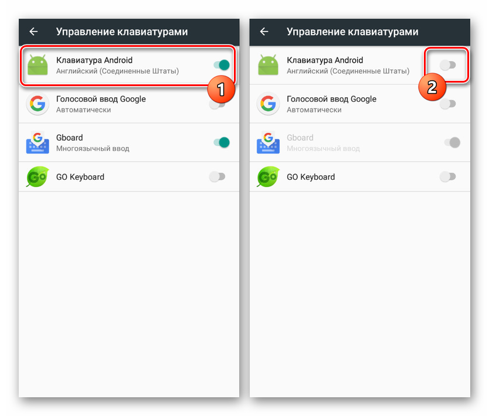Enable Клавиатура Android toggle in right panel
The image size is (489, 416).
[448, 65]
